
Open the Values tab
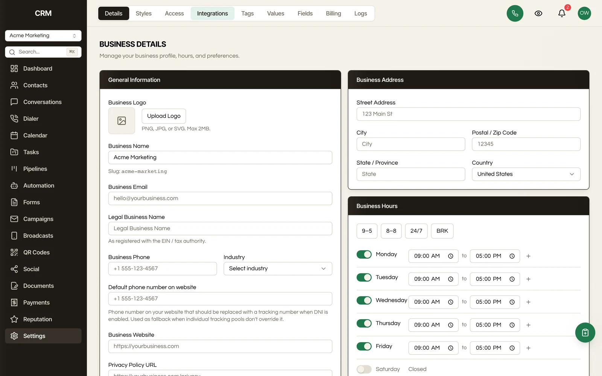pyautogui.click(x=275, y=14)
